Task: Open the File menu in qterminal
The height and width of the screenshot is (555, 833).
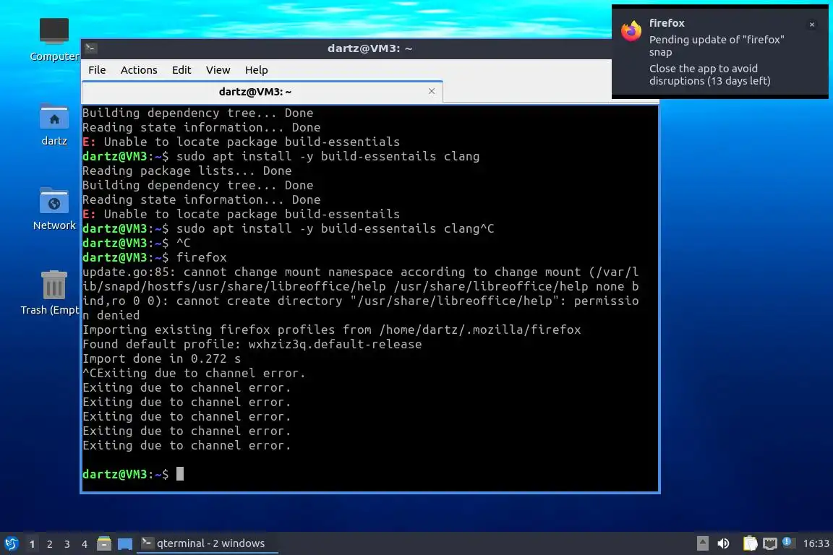Action: 97,70
